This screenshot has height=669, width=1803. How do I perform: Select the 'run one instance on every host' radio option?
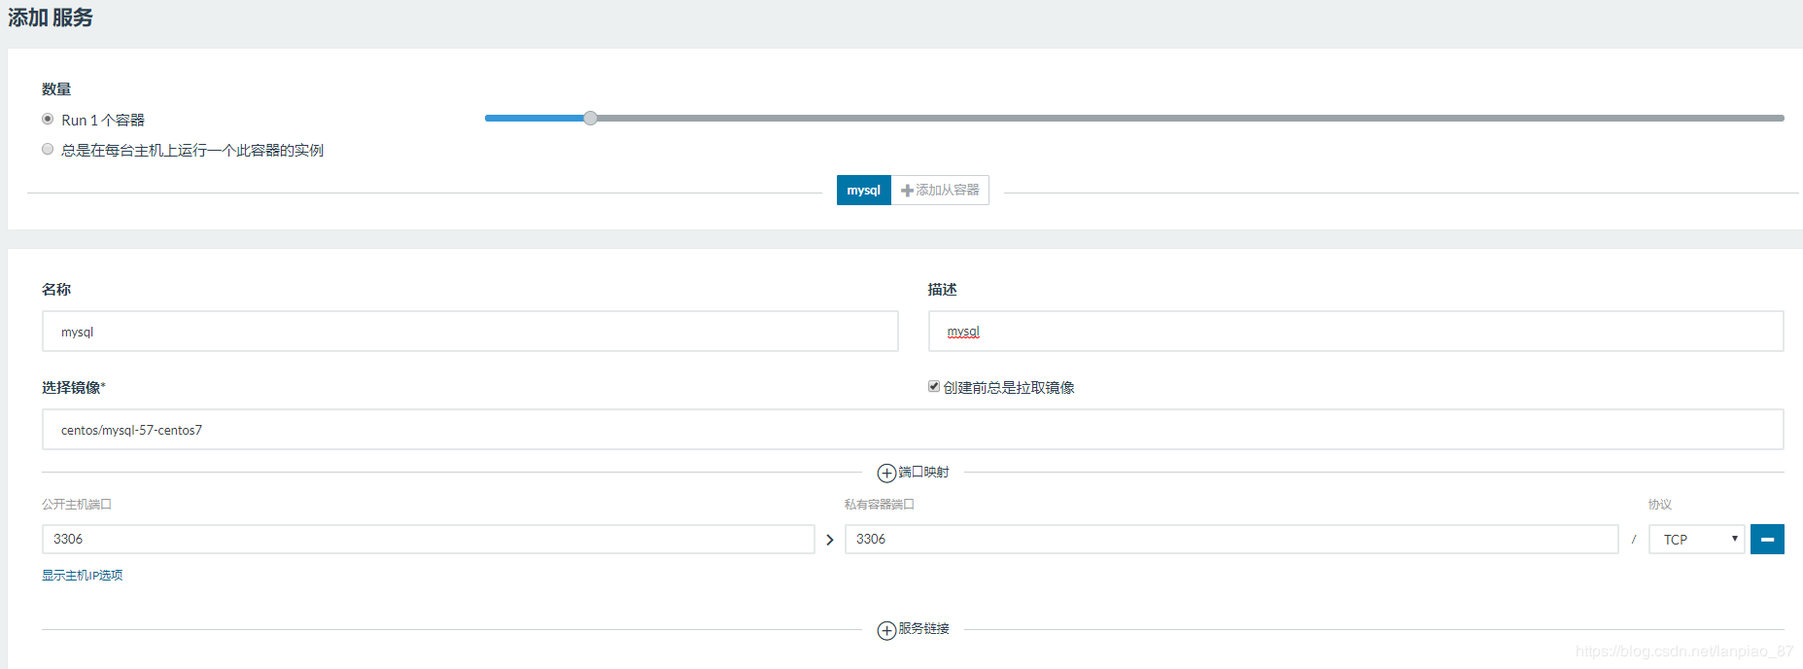coord(48,149)
